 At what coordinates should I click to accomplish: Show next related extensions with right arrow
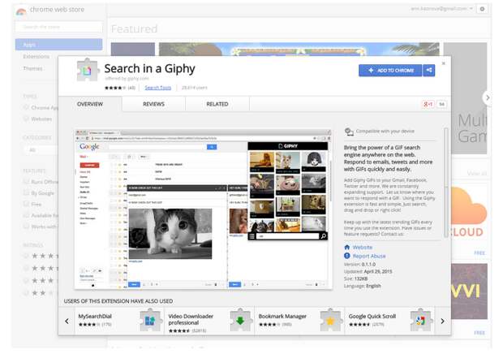[x=442, y=321]
